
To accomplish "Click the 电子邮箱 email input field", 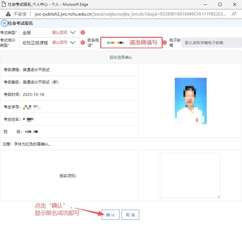I will [211, 43].
